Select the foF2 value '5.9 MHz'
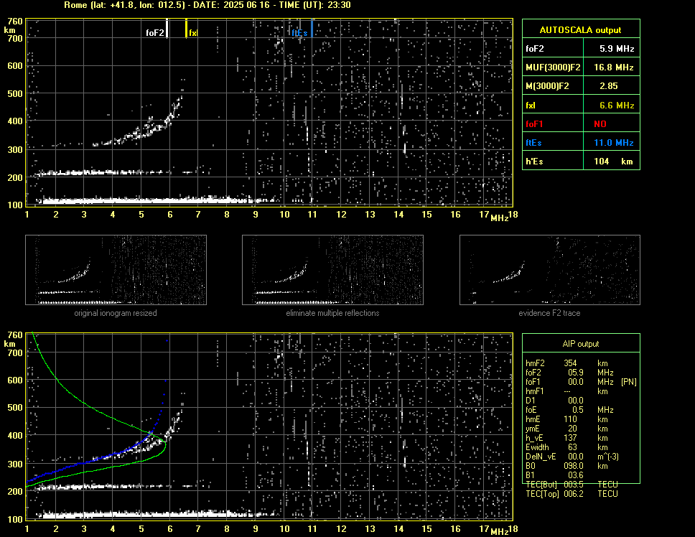Image resolution: width=695 pixels, height=537 pixels. pos(617,49)
